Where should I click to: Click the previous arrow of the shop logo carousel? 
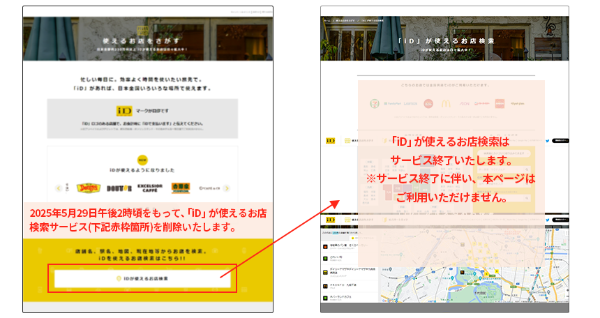59,188
